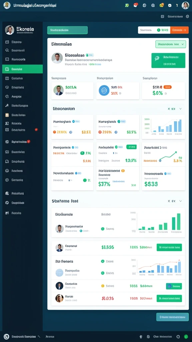Click the green circle icon at the bottom-right corner
This screenshot has height=342, width=192.
(x=186, y=337)
